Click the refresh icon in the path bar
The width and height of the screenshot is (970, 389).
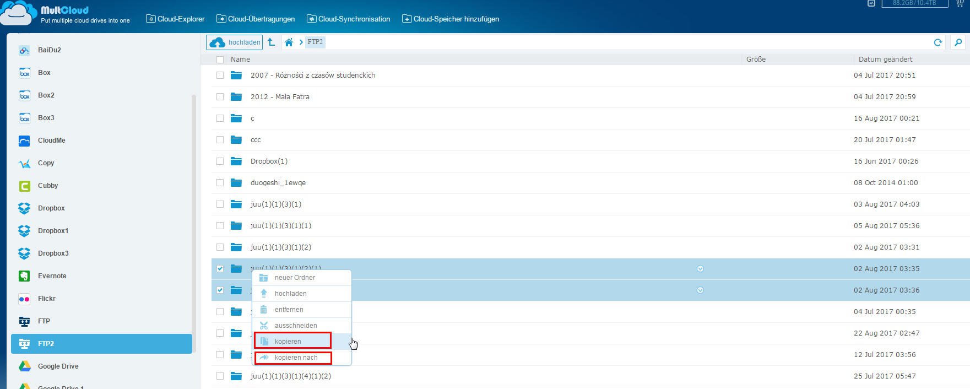pos(938,42)
